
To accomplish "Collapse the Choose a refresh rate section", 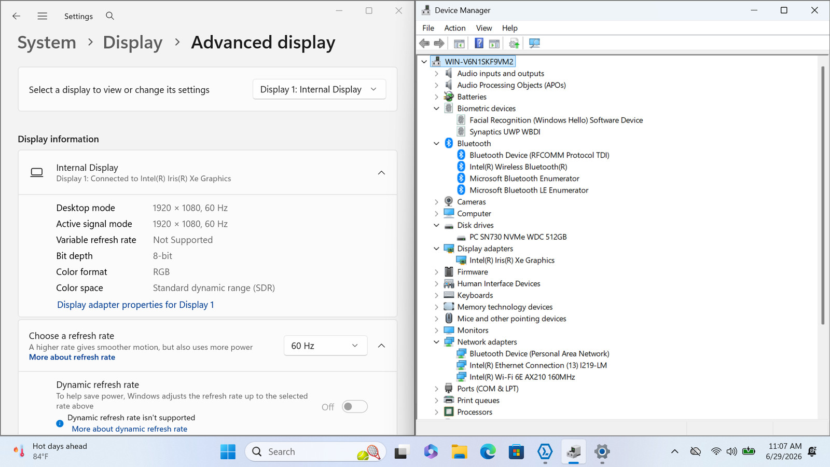I will [x=381, y=346].
